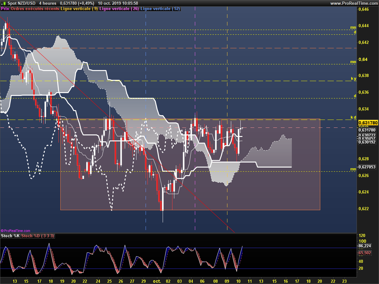Select the Stoch %K indicator label
This screenshot has height=284, width=379.
[10, 236]
